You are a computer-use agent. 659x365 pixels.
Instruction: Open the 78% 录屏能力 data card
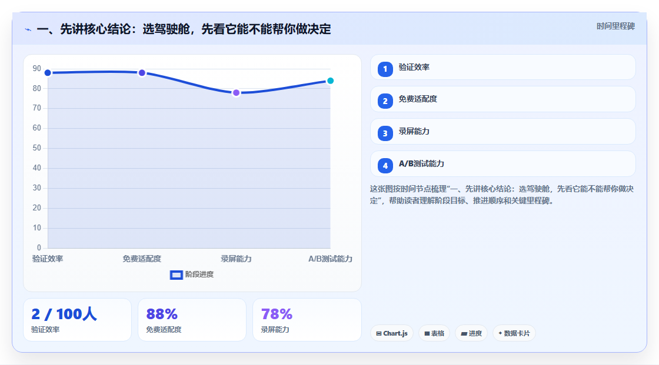(x=307, y=320)
